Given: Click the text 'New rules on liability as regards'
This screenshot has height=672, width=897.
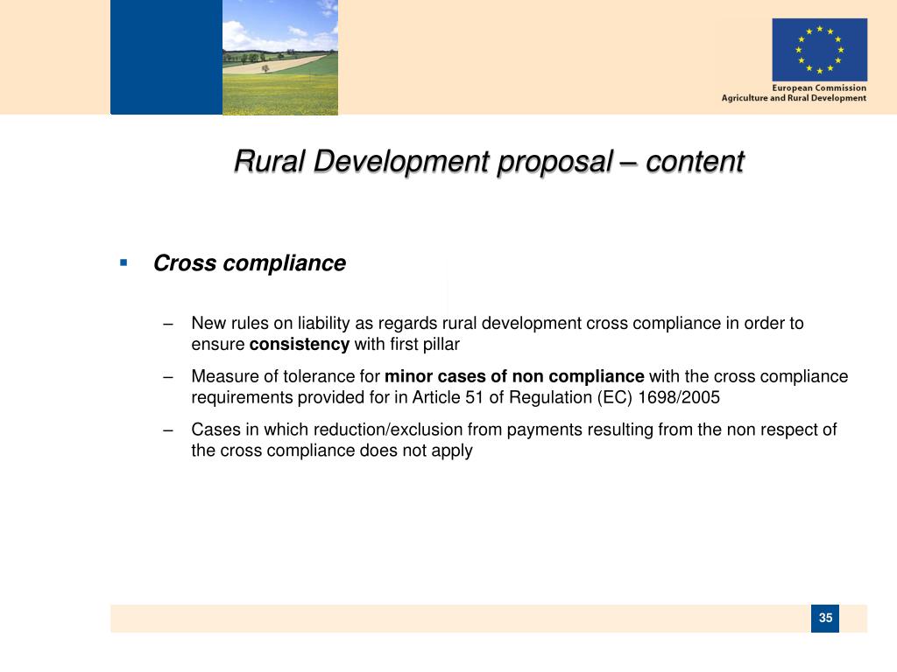Looking at the screenshot, I should coord(314,324).
